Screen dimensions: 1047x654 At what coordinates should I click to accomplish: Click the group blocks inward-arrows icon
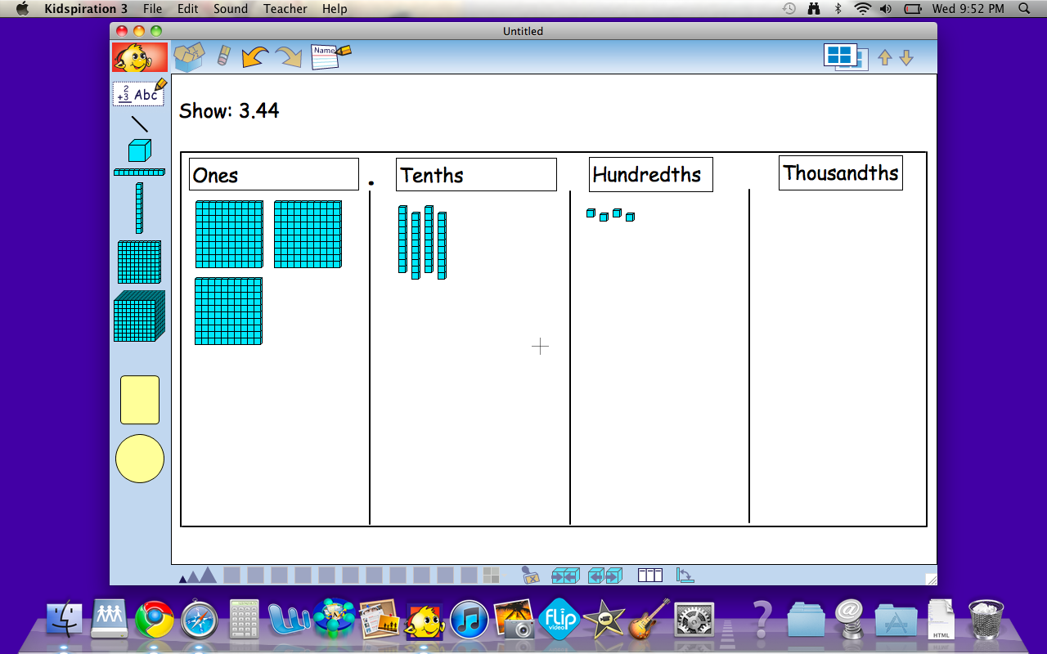566,576
